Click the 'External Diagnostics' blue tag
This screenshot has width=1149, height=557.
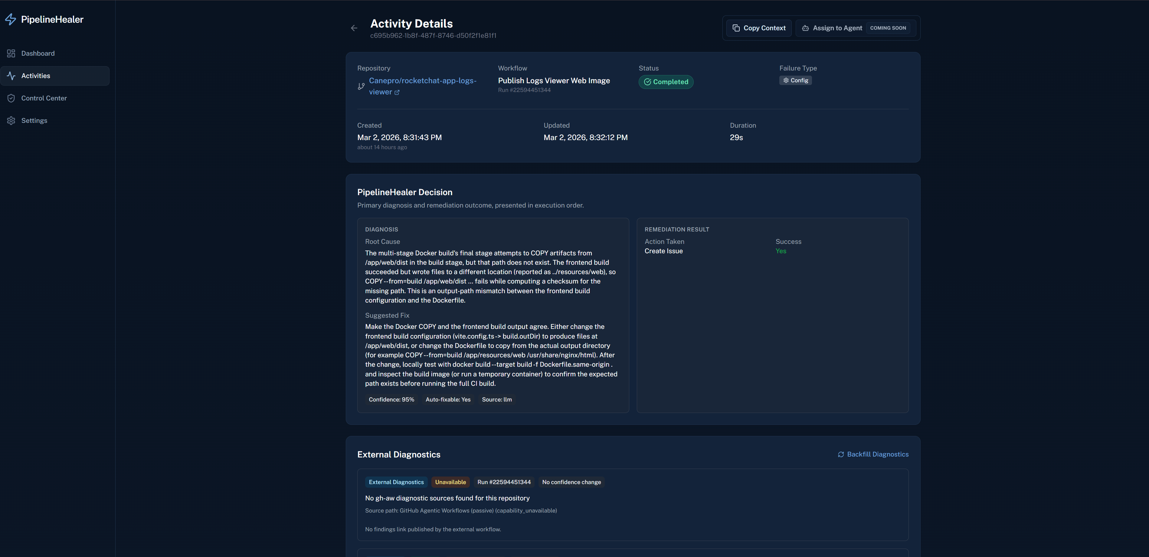pos(396,482)
